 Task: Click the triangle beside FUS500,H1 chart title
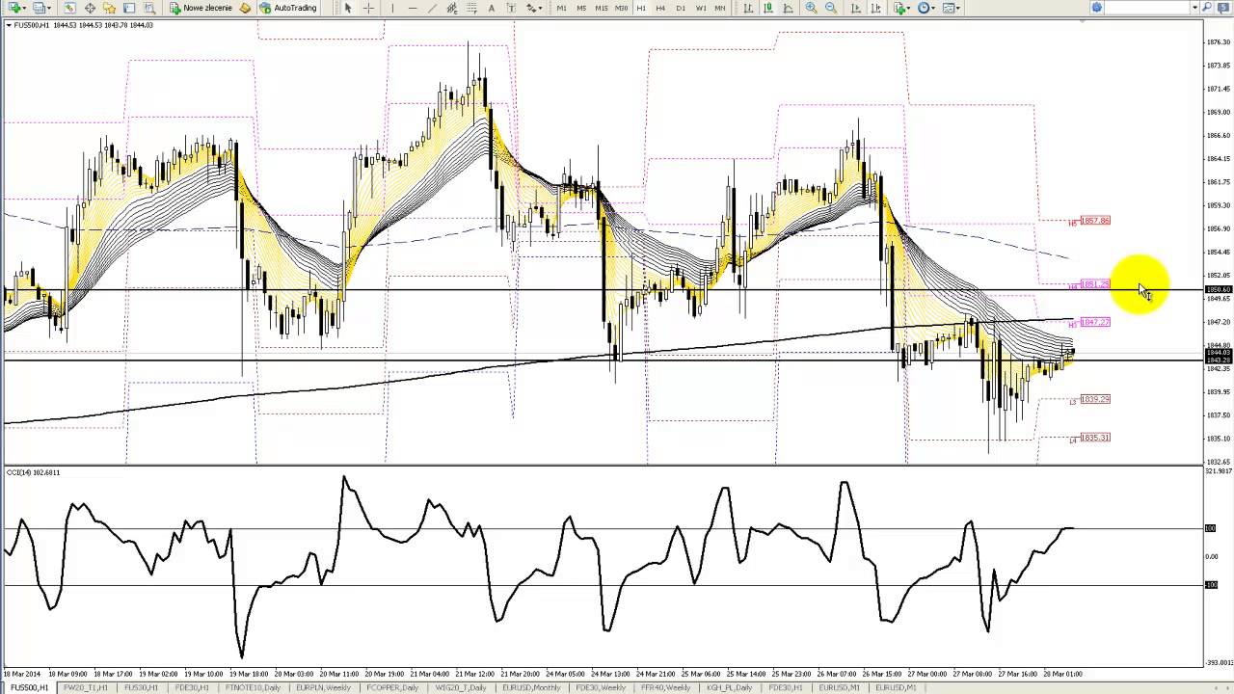point(9,25)
